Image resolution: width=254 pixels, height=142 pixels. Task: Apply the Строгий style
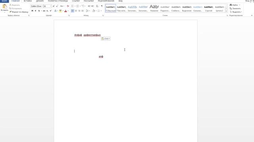tap(208, 8)
